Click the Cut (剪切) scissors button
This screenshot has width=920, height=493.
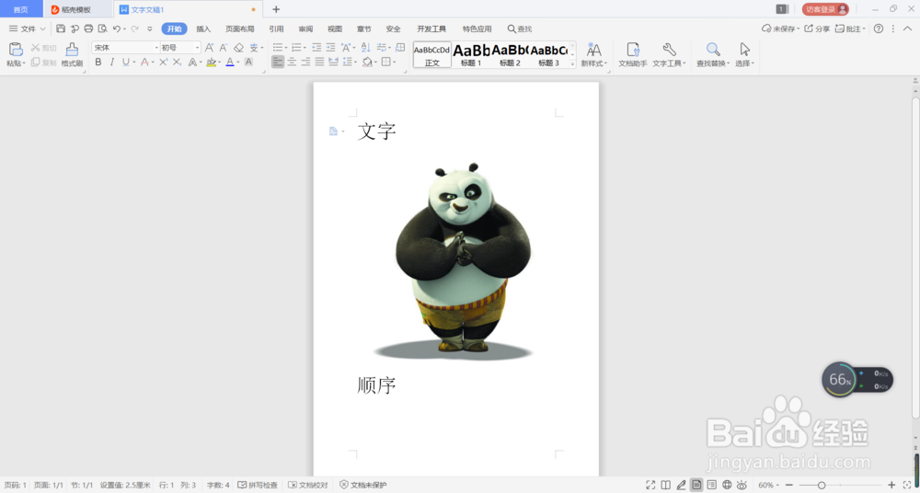(x=43, y=48)
